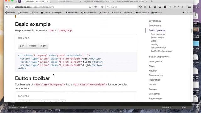Switch to the Components Bootstrap tab
Image resolution: width=201 pixels, height=113 pixels.
[x=34, y=1]
